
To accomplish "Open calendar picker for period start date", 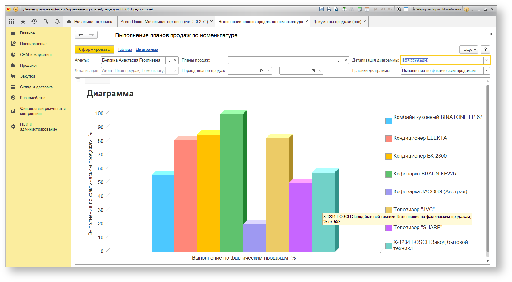I will [262, 71].
